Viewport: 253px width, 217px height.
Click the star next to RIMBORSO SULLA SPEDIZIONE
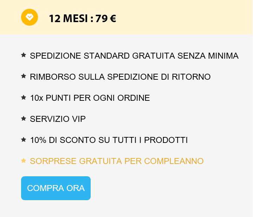pyautogui.click(x=24, y=76)
